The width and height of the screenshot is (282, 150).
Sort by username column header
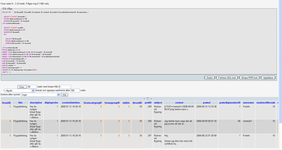[248, 103]
